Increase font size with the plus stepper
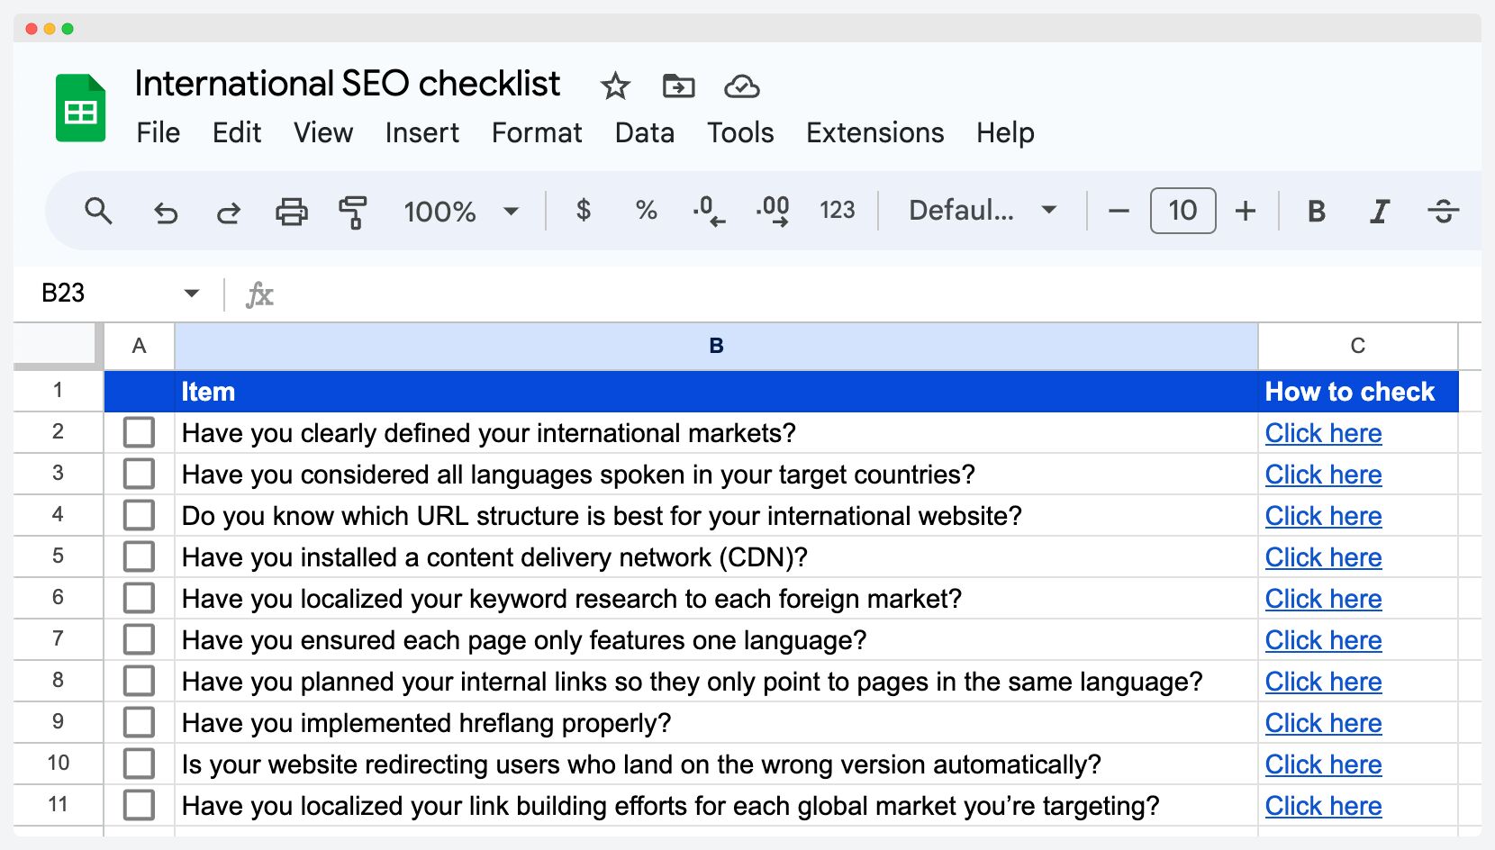Screen dimensions: 1495x850 1246,211
